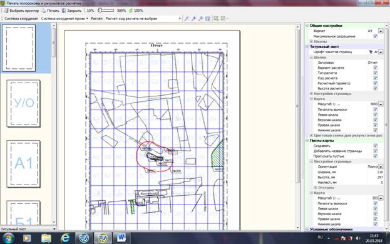Click the Выбрать принтер button

coord(21,11)
